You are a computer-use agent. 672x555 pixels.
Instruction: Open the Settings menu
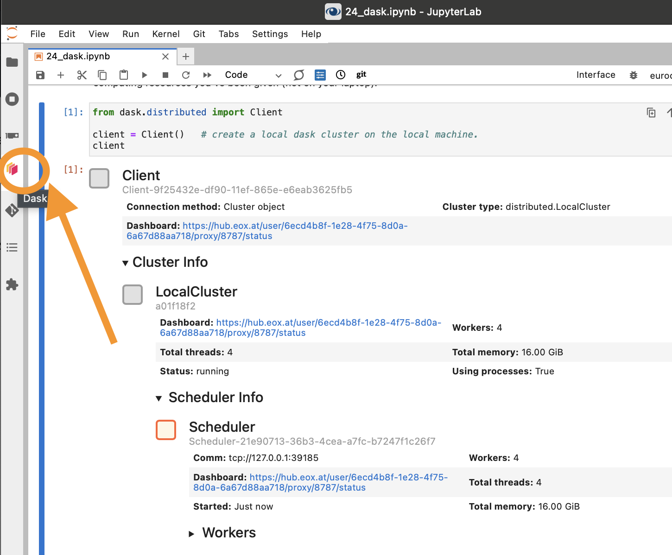click(270, 34)
